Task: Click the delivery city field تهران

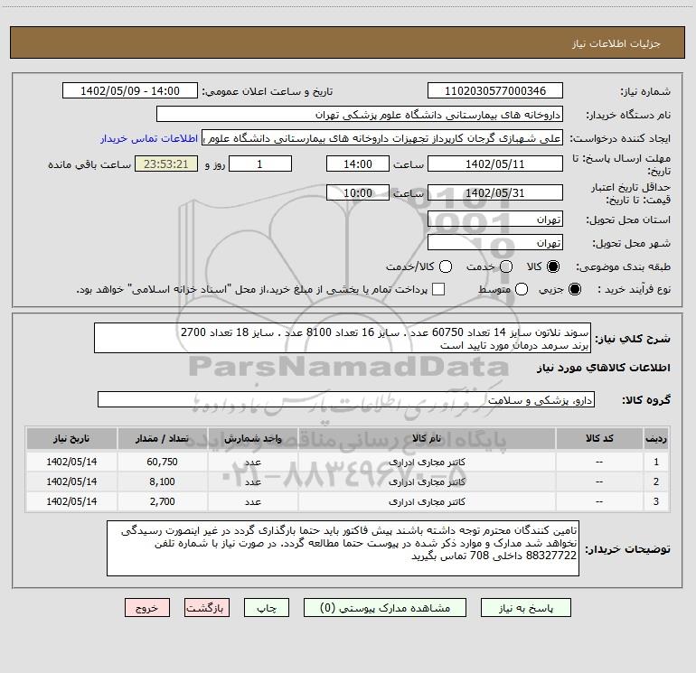Action: (495, 243)
